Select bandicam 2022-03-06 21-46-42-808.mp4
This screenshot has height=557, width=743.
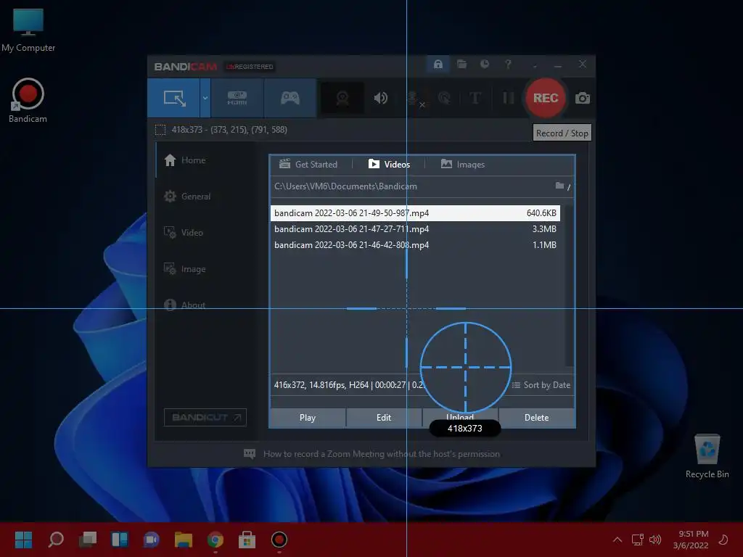[415, 245]
